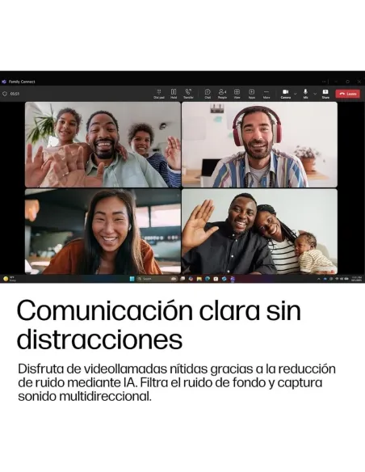Click the Share screen button
365x472 pixels.
(x=325, y=94)
